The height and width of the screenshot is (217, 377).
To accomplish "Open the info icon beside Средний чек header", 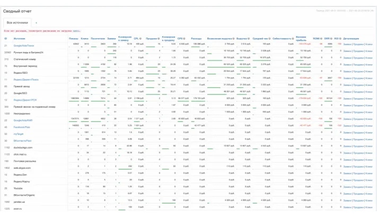I will pos(269,39).
